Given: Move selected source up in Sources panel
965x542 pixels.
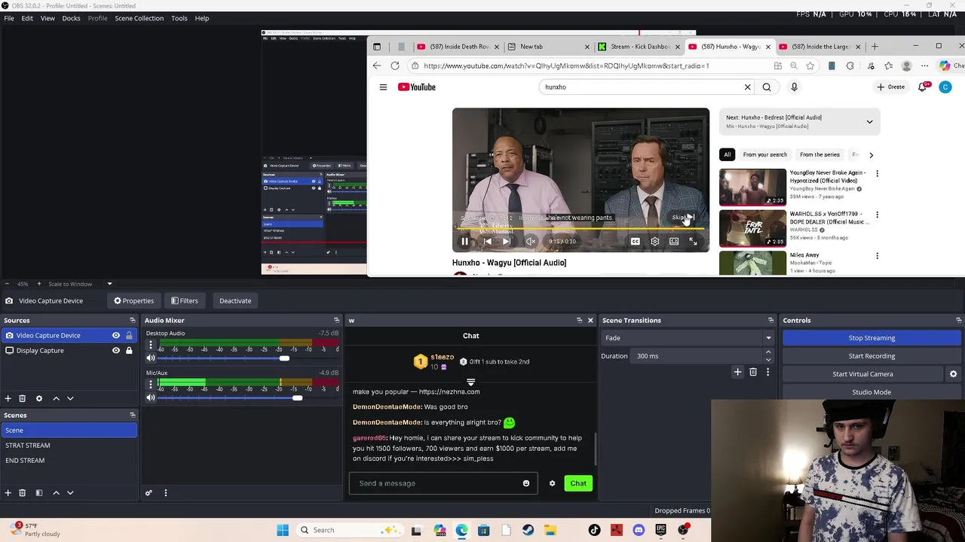Looking at the screenshot, I should click(x=56, y=398).
